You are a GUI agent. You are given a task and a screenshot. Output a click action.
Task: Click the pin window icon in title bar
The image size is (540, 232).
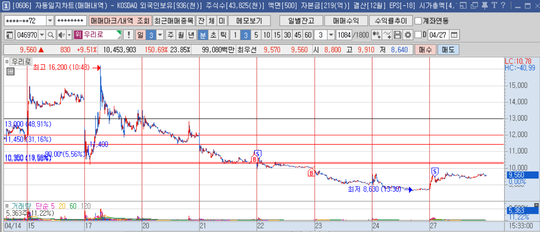[484, 5]
